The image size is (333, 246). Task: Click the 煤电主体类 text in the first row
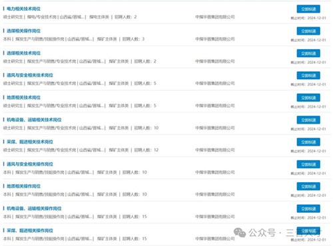[99, 17]
